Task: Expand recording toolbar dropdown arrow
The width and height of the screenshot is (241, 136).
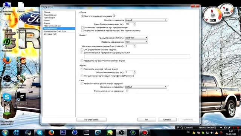Action: pyautogui.click(x=221, y=128)
